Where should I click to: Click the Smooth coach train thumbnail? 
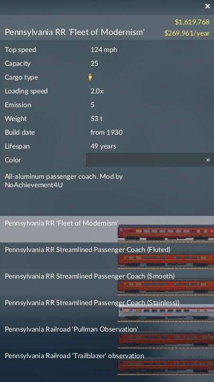166,286
